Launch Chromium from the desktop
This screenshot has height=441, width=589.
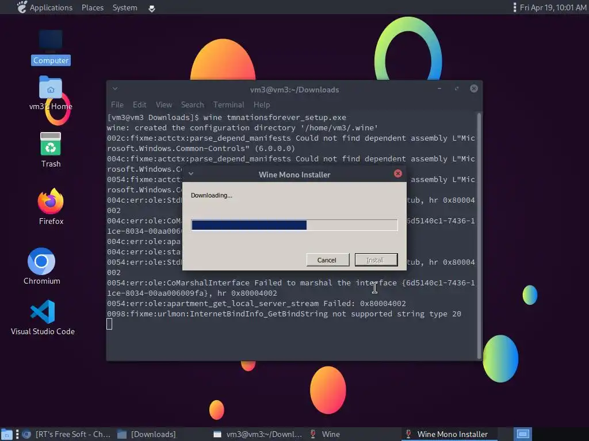coord(41,266)
